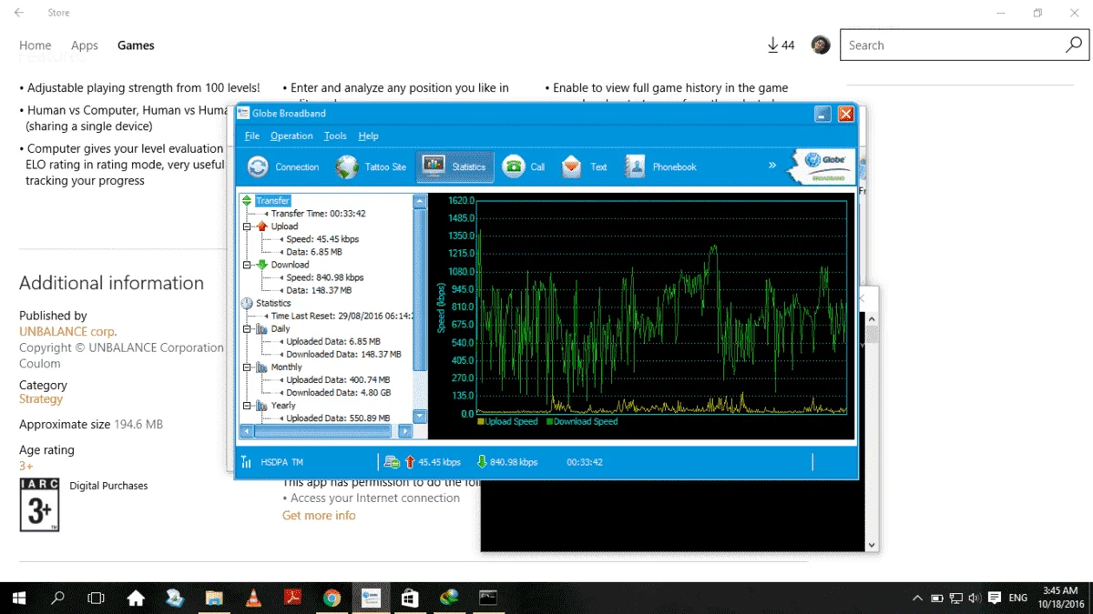Open the Text message envelope icon
This screenshot has height=614, width=1093.
tap(572, 167)
